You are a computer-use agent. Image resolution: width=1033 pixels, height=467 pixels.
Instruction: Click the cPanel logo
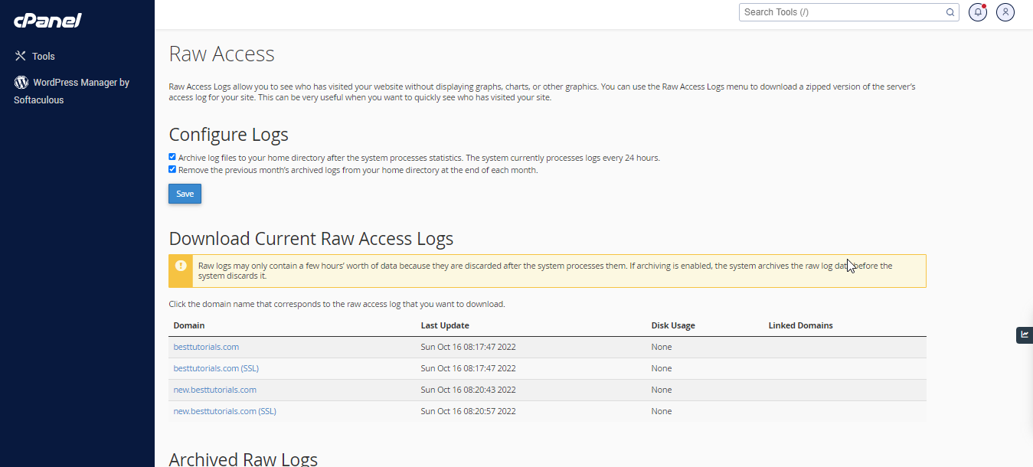point(47,20)
